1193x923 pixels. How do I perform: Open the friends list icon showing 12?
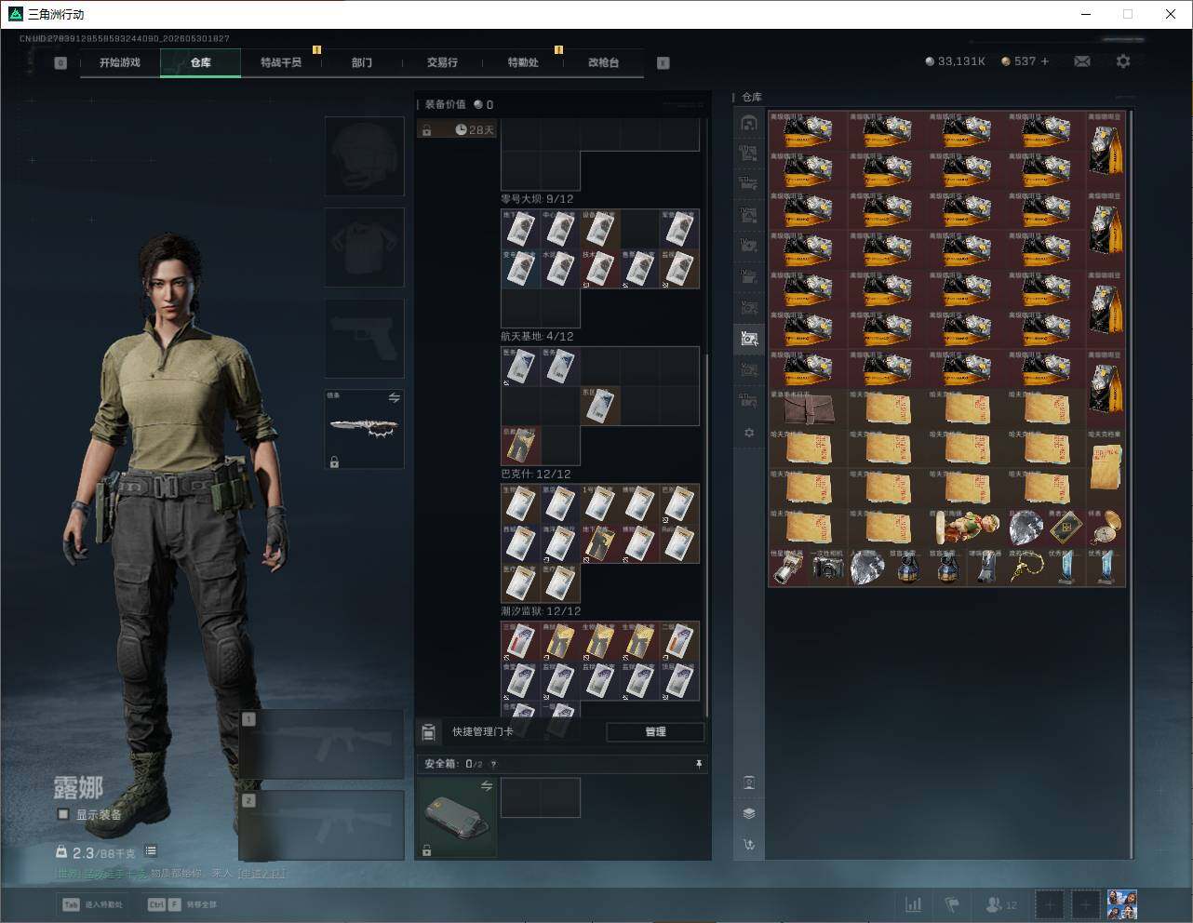(x=1001, y=904)
